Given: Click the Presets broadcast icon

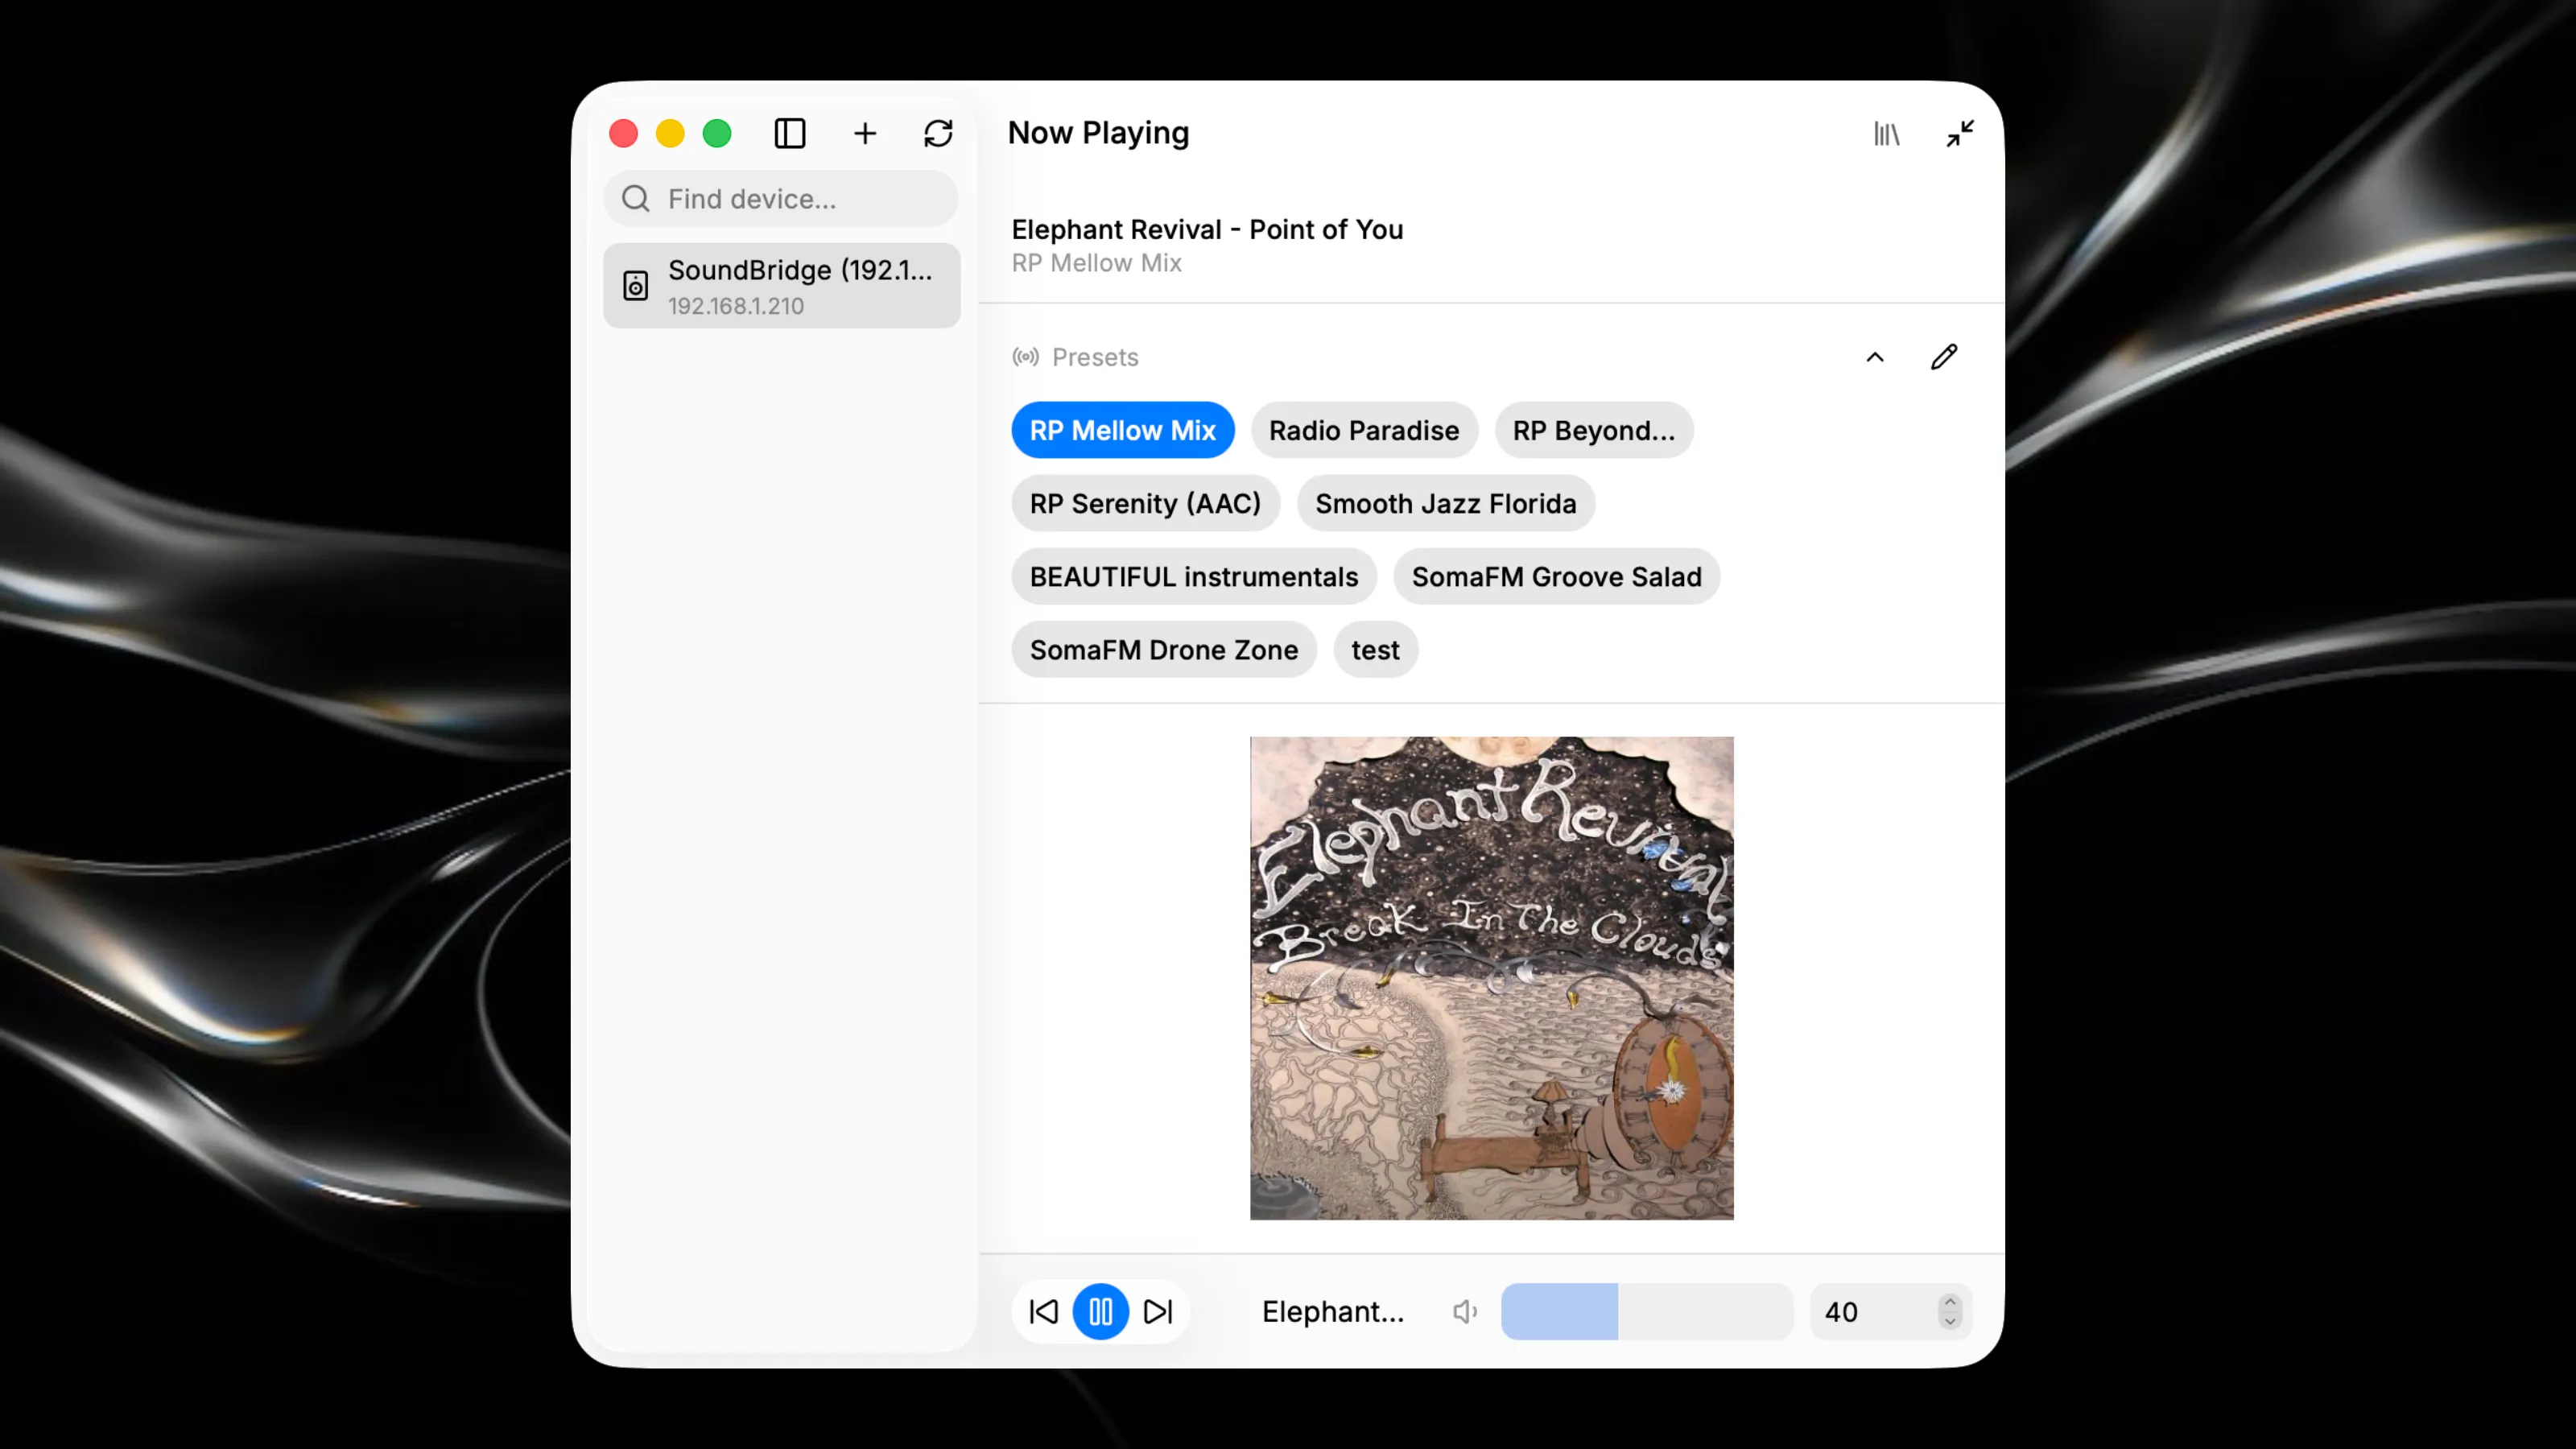Looking at the screenshot, I should [1025, 357].
